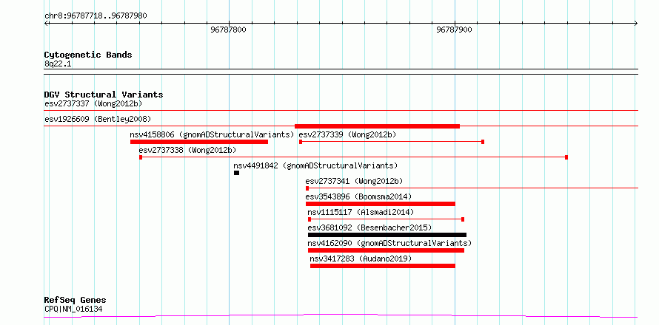Select the esv3543896 red variant bar
659x325 pixels.
click(x=381, y=204)
